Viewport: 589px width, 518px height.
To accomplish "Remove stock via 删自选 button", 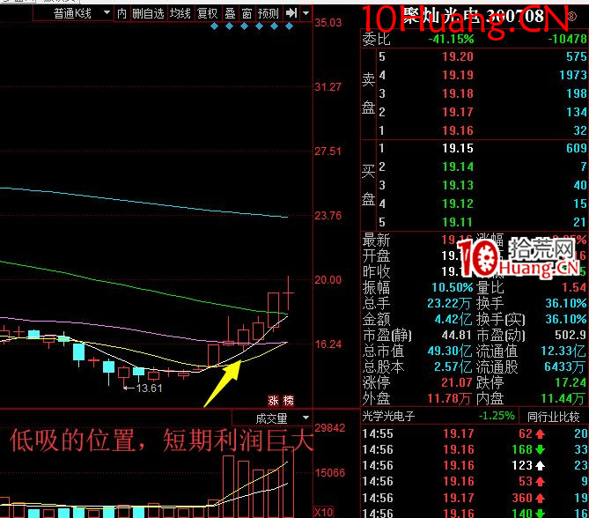I will pos(148,14).
